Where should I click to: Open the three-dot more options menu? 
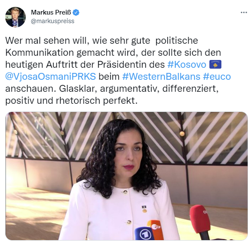click(x=244, y=12)
